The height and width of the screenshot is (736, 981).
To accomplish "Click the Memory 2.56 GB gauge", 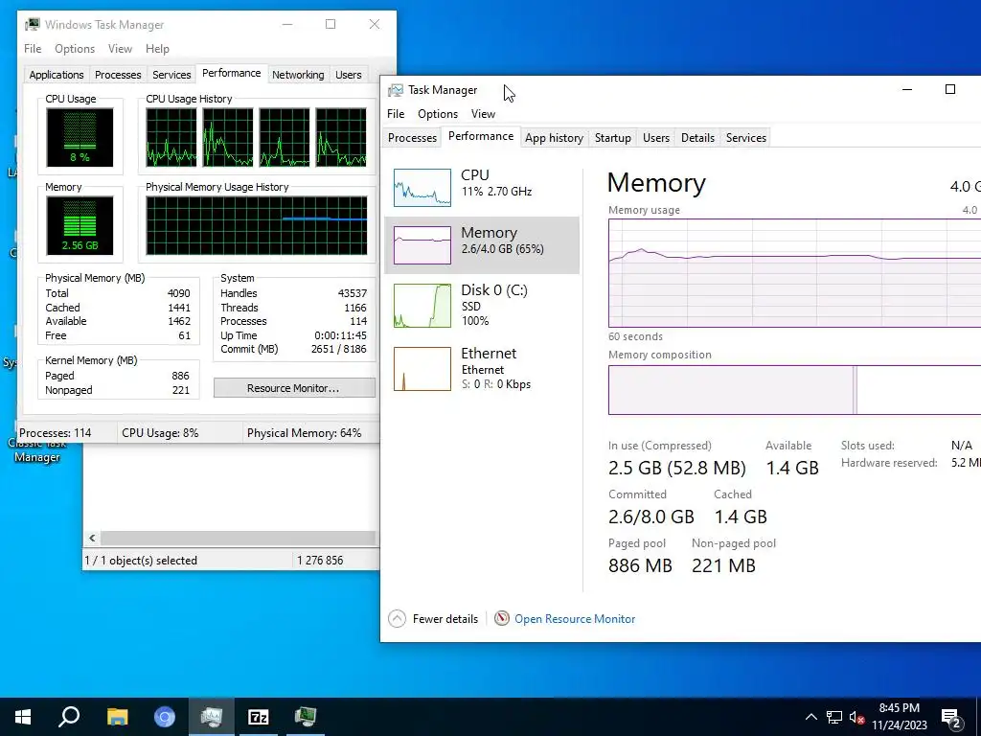I will tap(80, 225).
